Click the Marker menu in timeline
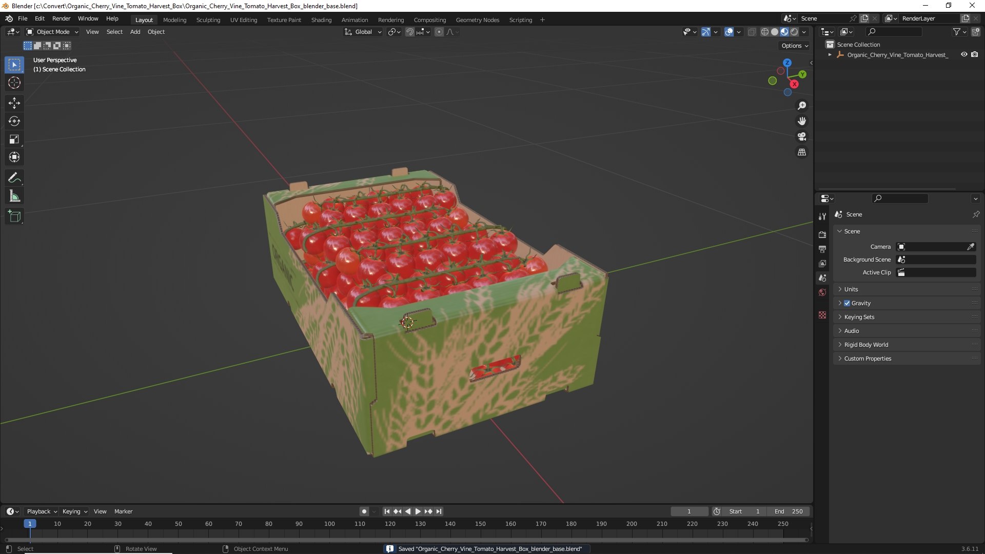 tap(123, 511)
